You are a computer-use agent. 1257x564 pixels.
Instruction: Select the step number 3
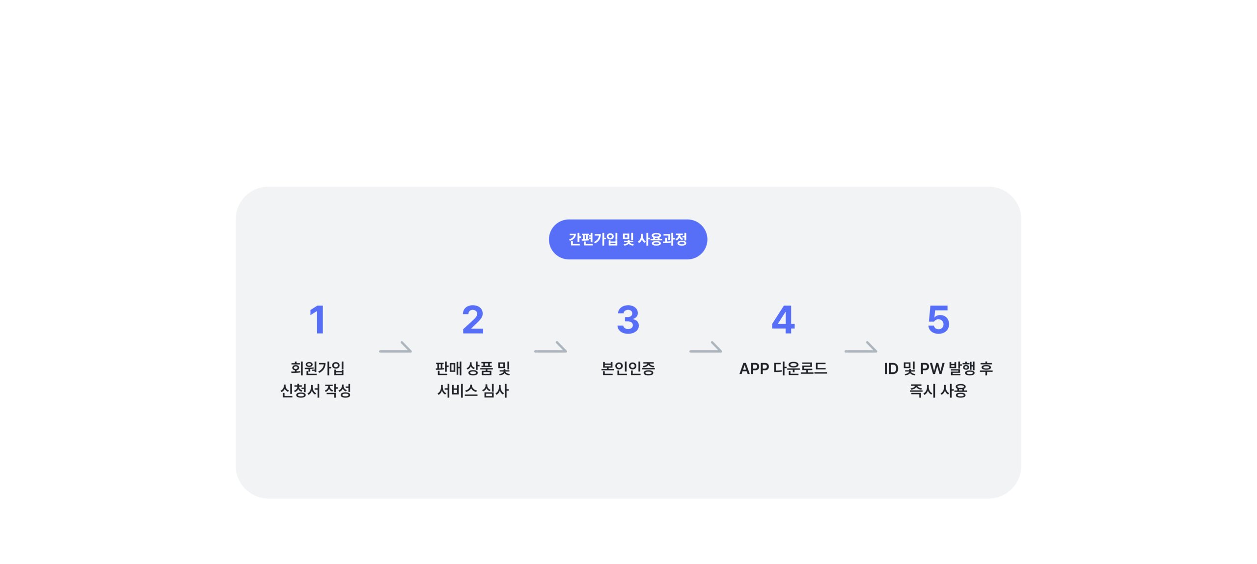628,320
